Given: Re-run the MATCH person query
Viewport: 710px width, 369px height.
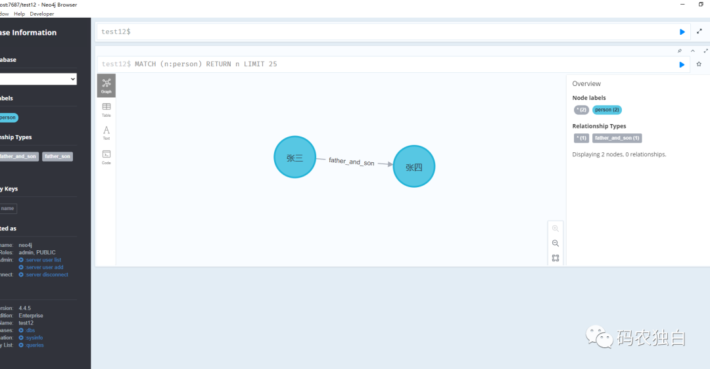Looking at the screenshot, I should (x=682, y=64).
